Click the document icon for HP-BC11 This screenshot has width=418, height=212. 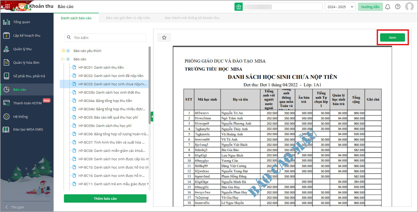[74, 184]
